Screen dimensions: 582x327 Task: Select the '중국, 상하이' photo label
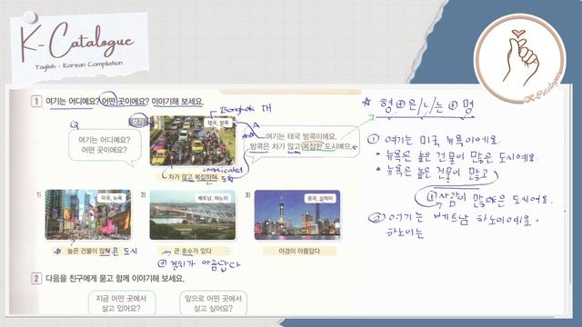click(x=320, y=198)
